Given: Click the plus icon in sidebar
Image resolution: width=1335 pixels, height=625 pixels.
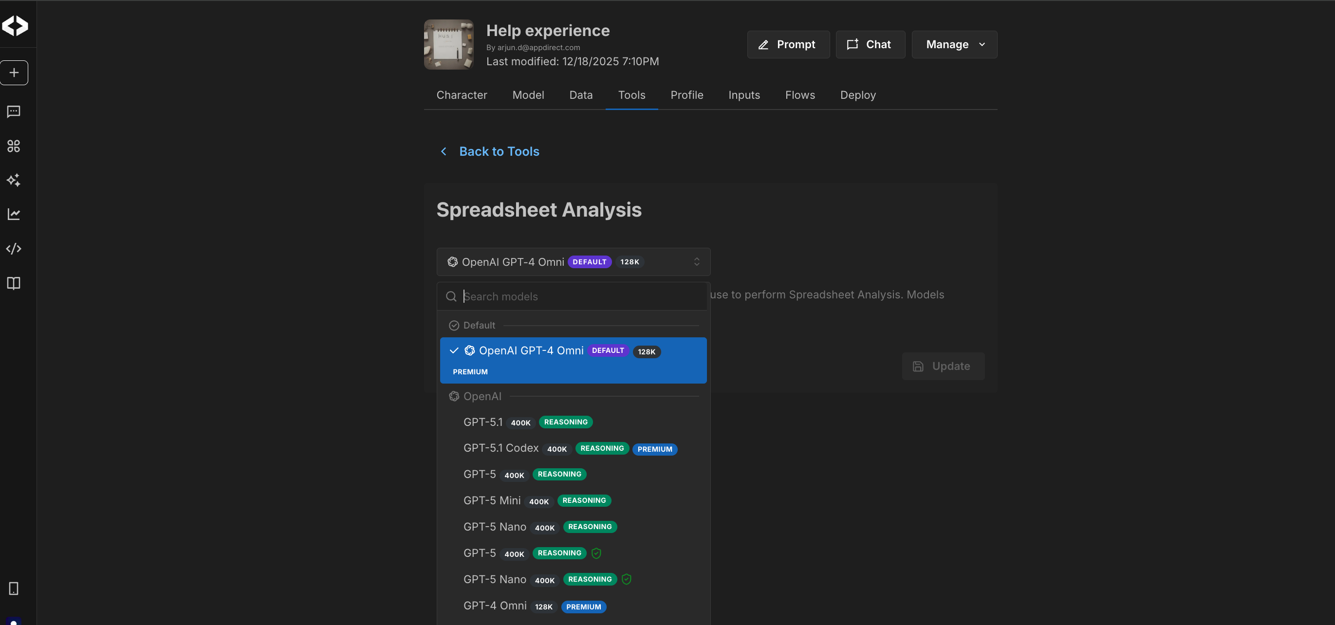Looking at the screenshot, I should [x=14, y=73].
